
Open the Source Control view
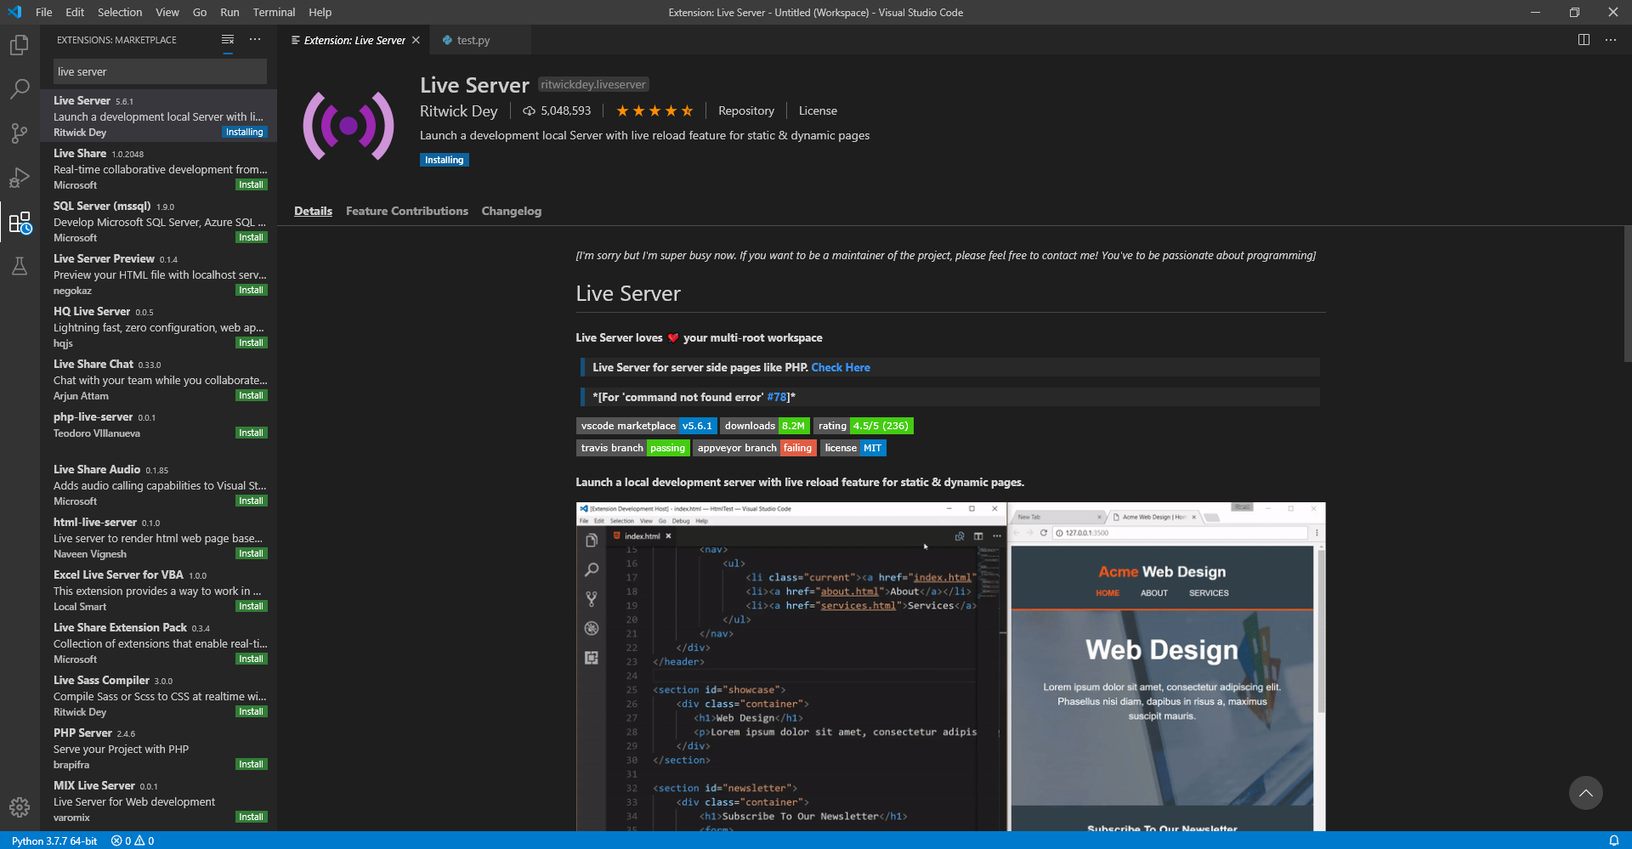[x=20, y=133]
